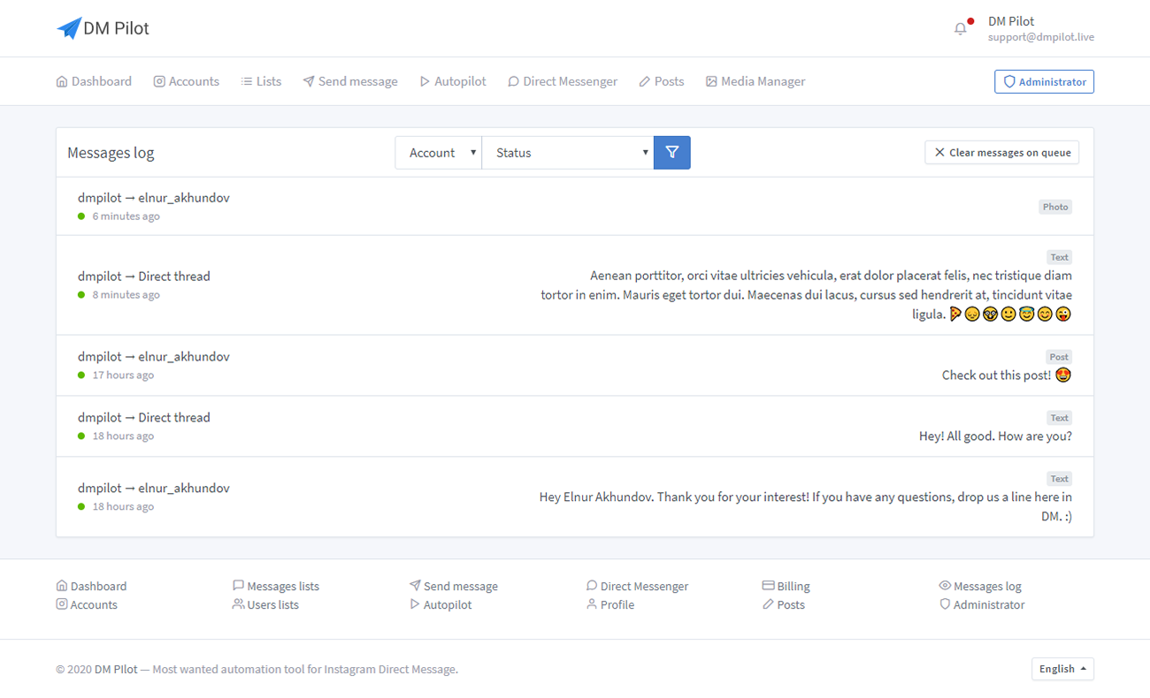Click the Post tag on the 17 hours ago message

(1059, 357)
